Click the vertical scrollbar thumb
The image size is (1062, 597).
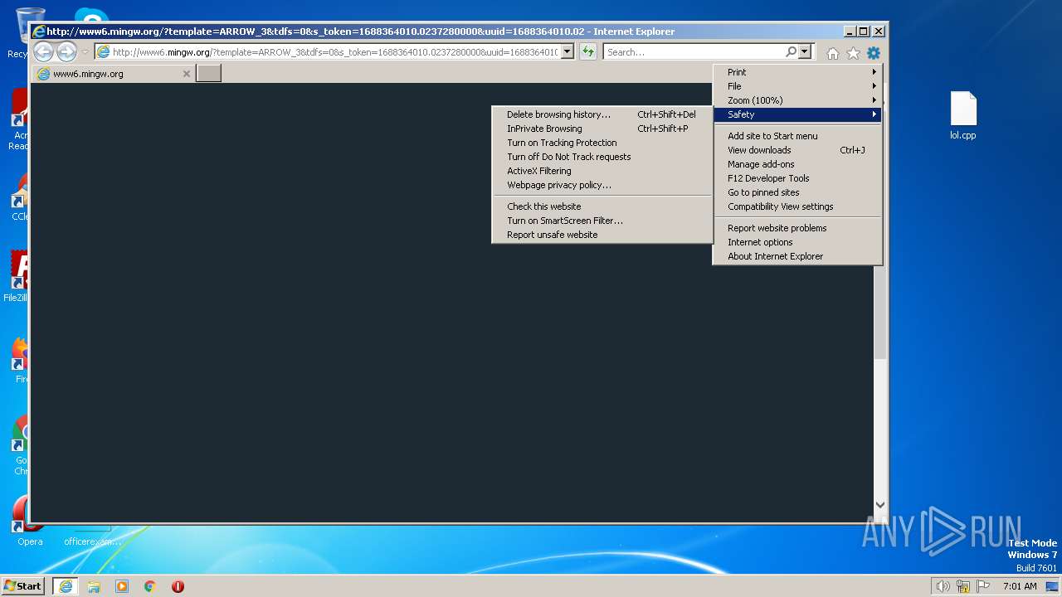880,311
